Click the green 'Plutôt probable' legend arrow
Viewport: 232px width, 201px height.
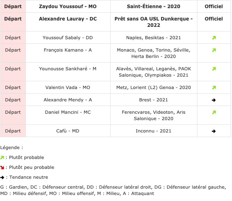click(2, 158)
